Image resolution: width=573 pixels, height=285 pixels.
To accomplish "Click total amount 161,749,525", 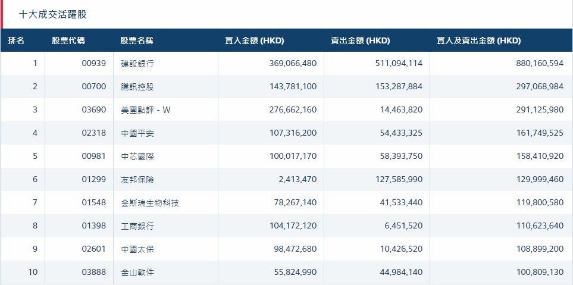I will point(540,133).
